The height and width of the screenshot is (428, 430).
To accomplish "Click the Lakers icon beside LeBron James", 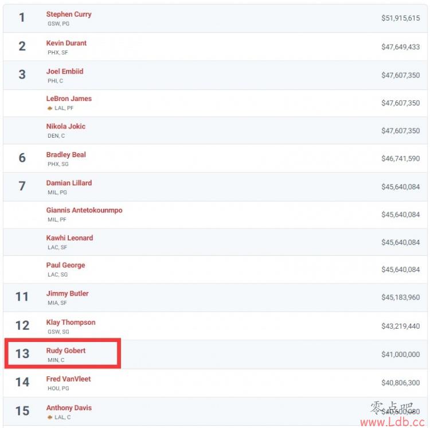I will 50,108.
